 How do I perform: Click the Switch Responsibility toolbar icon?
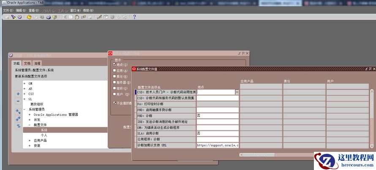click(x=42, y=17)
